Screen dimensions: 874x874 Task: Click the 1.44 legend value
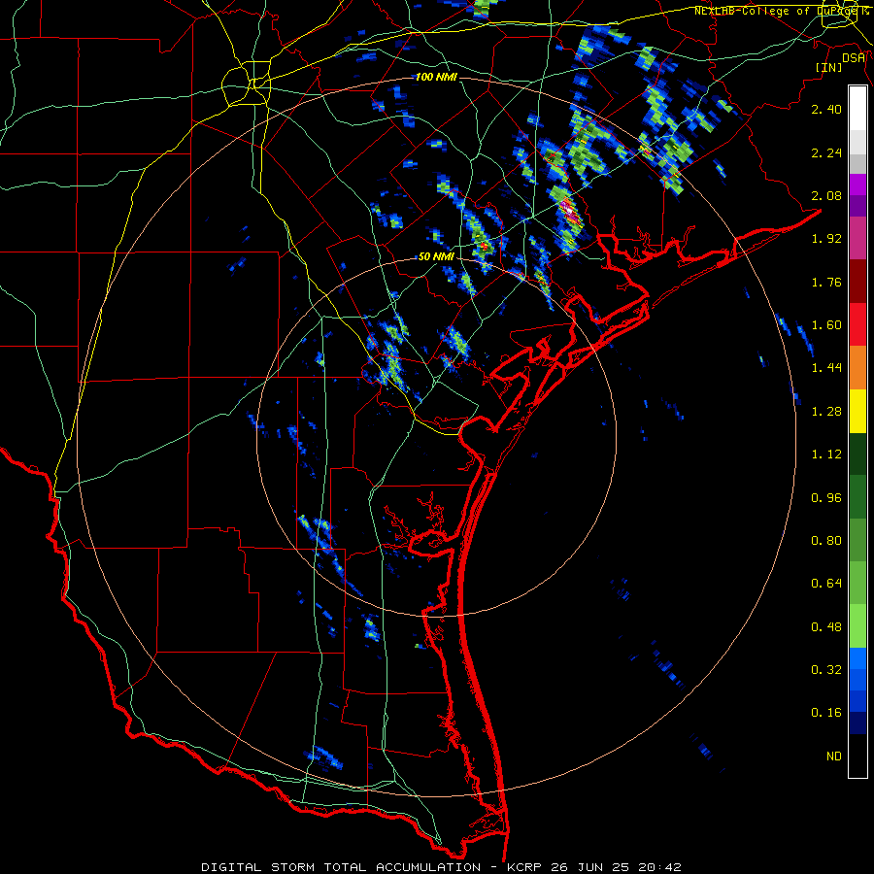tap(826, 368)
